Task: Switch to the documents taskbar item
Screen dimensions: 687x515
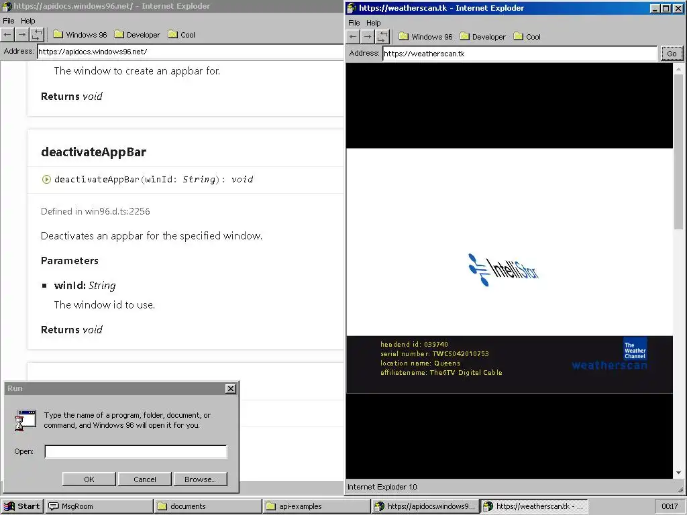Action: click(208, 506)
